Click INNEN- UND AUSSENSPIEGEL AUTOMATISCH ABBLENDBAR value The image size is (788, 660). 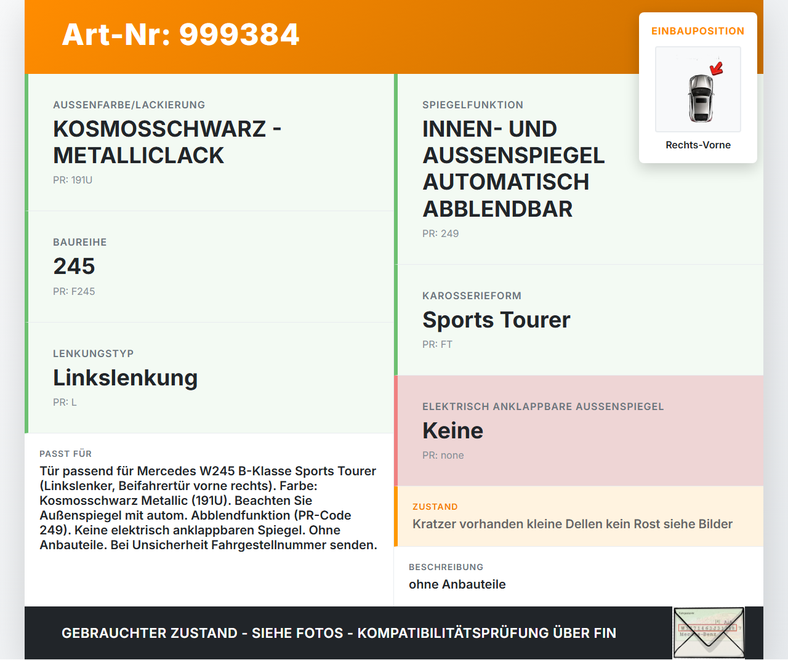point(513,169)
